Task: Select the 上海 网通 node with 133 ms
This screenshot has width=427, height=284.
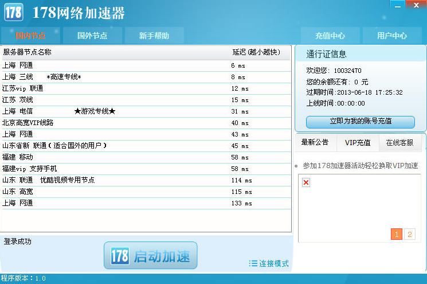Action: [147, 203]
